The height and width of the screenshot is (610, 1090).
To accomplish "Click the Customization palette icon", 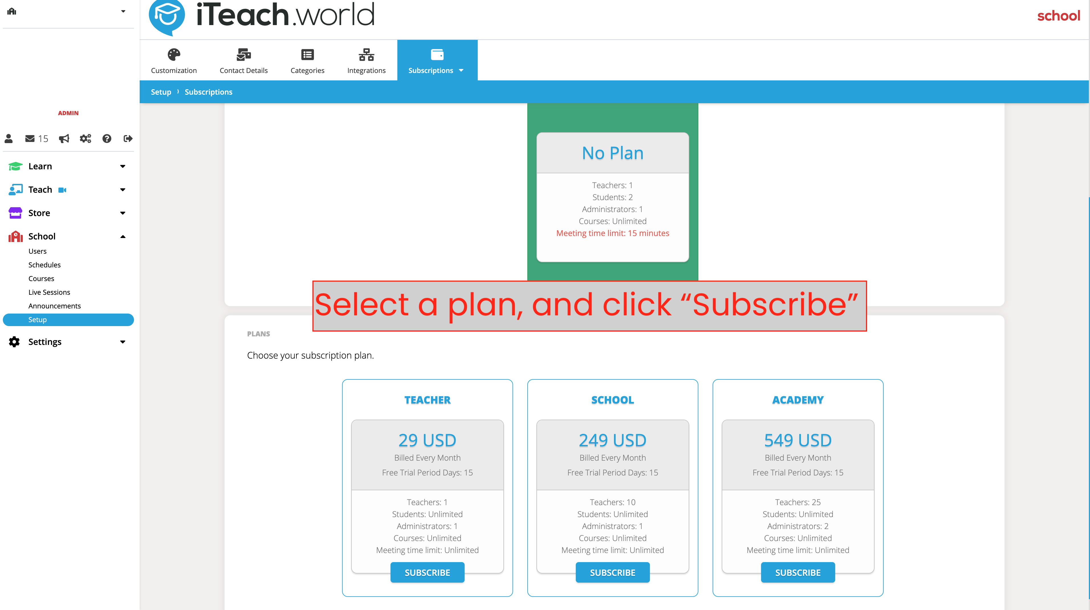I will [x=174, y=54].
